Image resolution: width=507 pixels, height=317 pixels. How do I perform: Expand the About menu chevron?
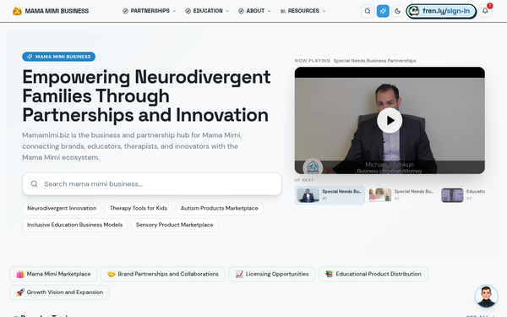click(269, 11)
